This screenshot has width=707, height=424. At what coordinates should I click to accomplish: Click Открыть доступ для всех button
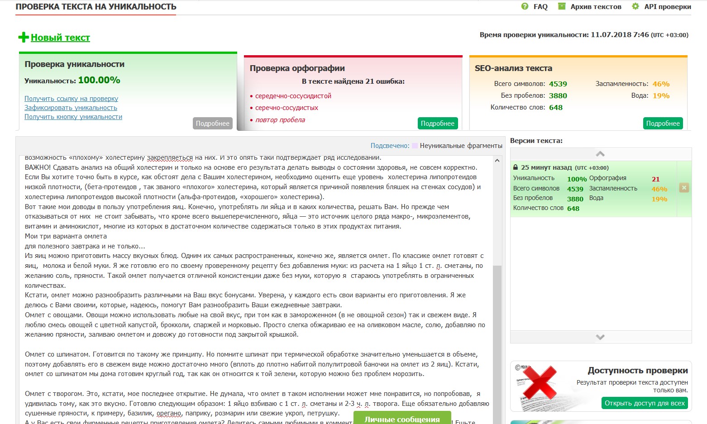point(645,403)
